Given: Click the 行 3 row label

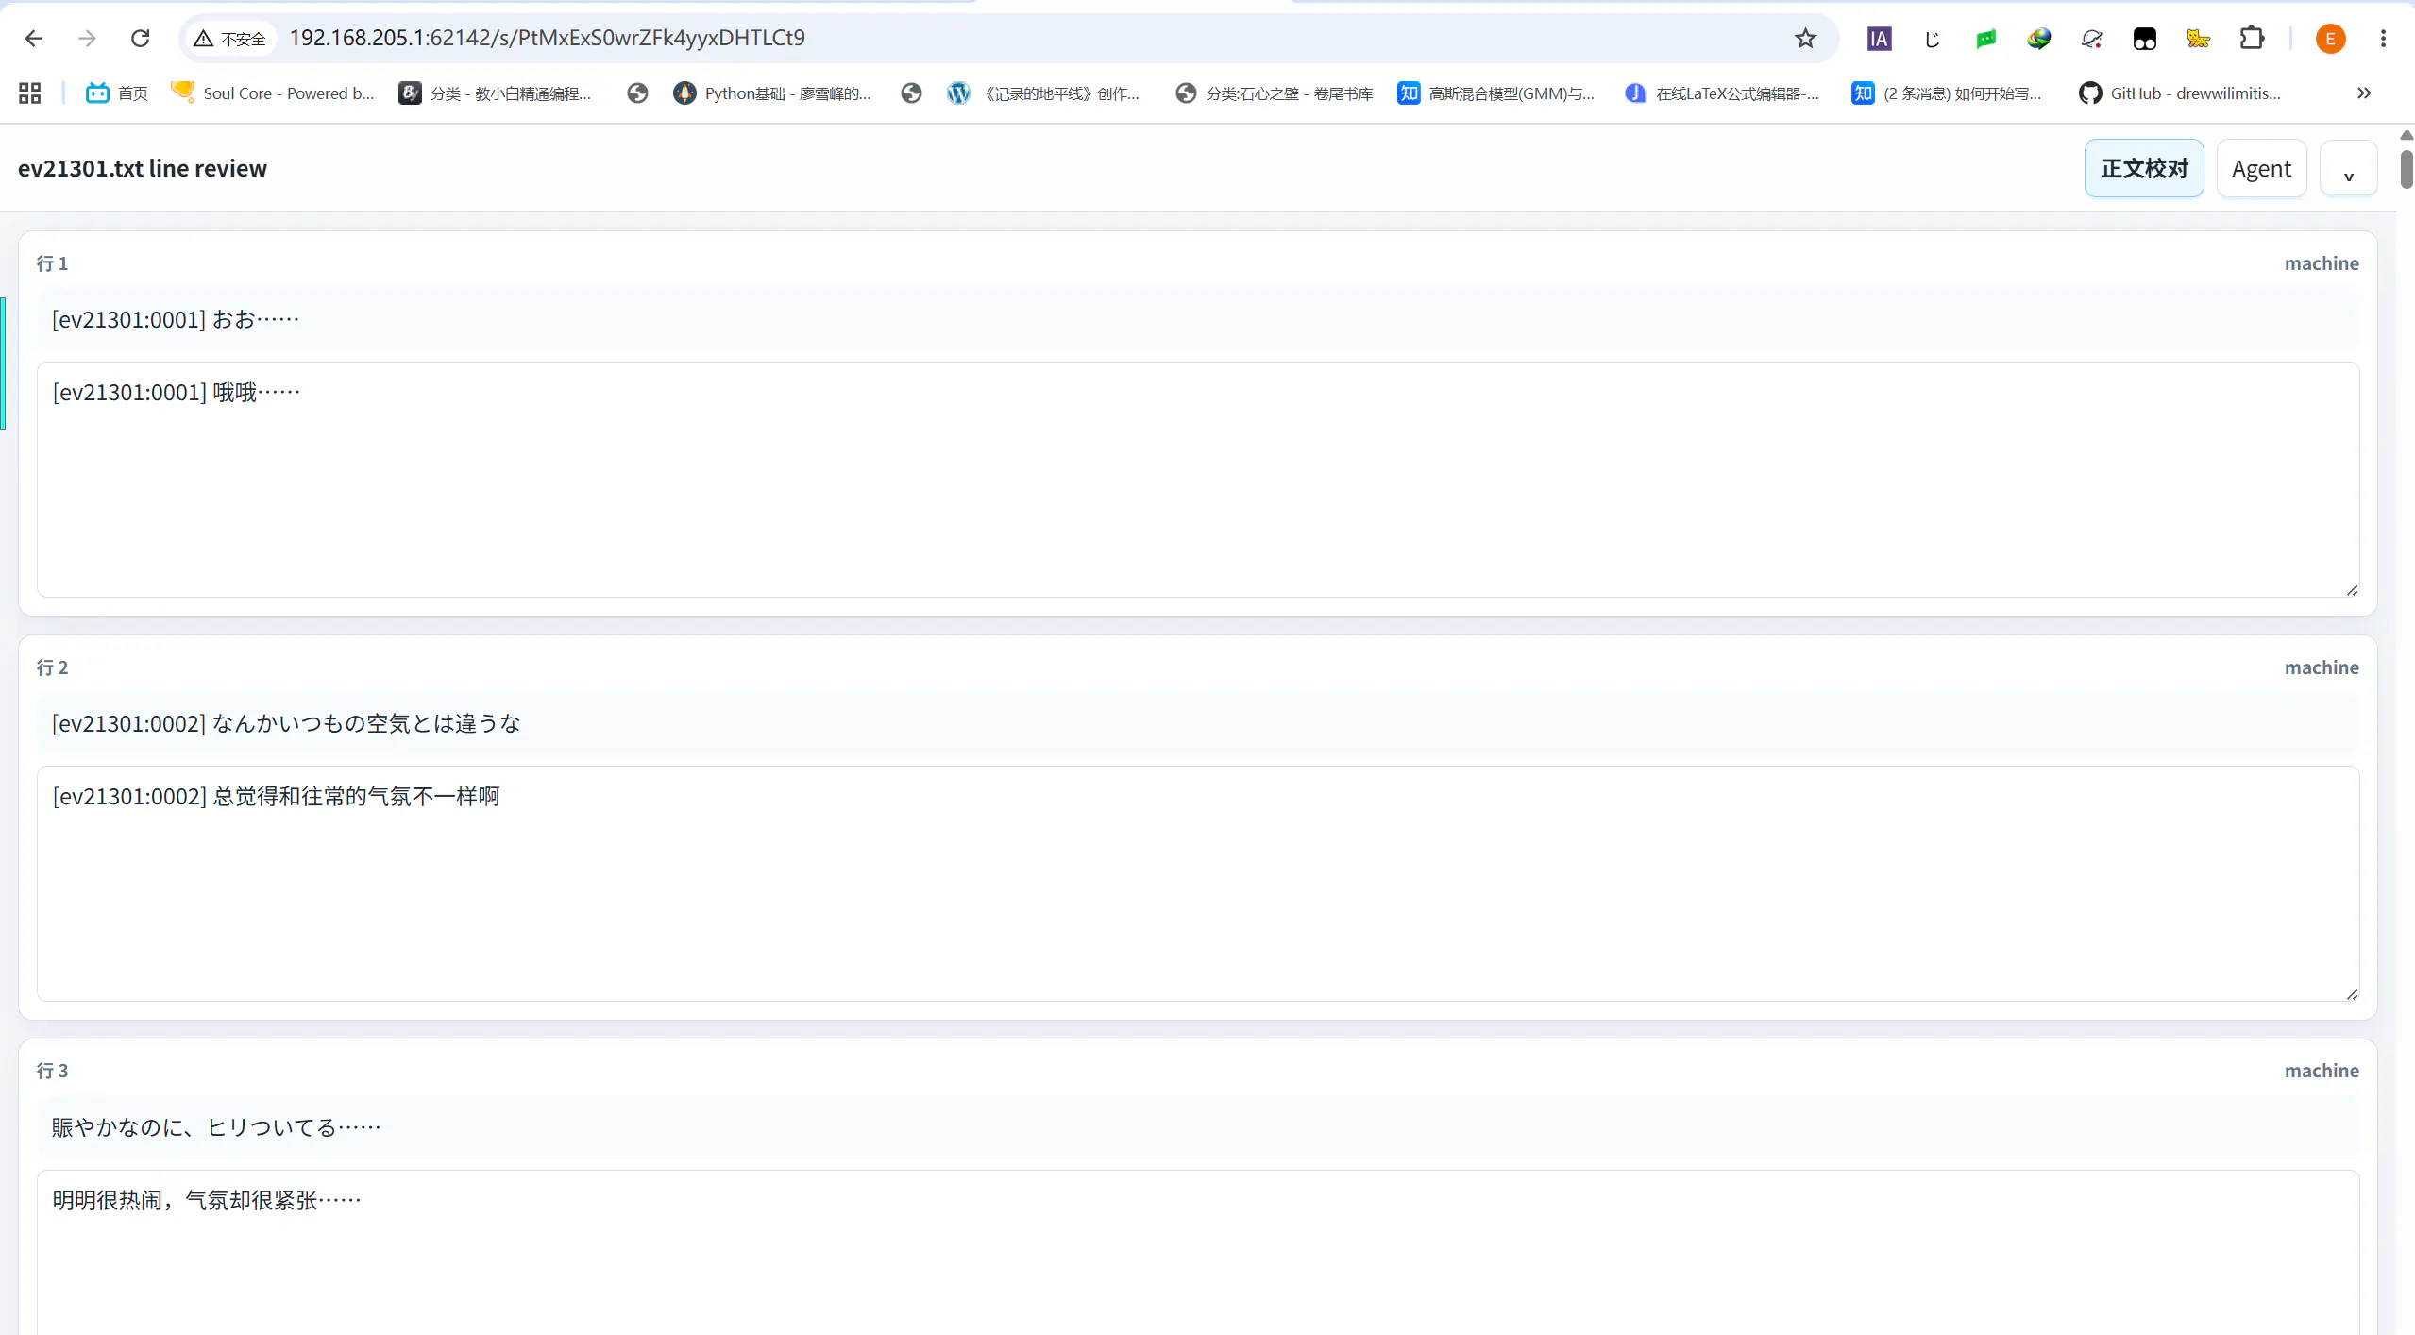Looking at the screenshot, I should (x=52, y=1071).
